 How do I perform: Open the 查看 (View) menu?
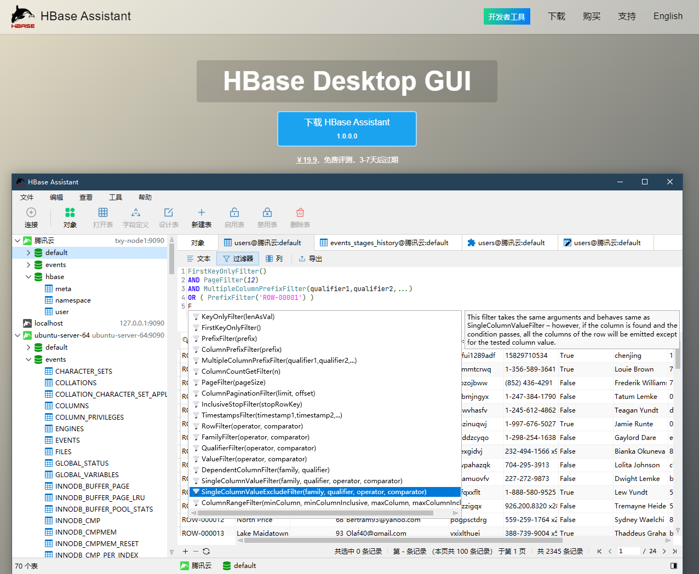[x=86, y=198]
